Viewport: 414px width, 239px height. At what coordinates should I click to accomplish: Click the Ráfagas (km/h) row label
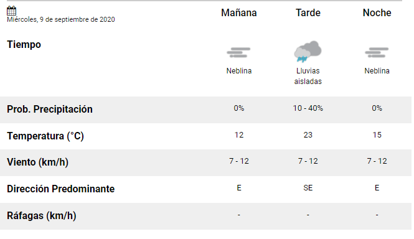(x=42, y=216)
